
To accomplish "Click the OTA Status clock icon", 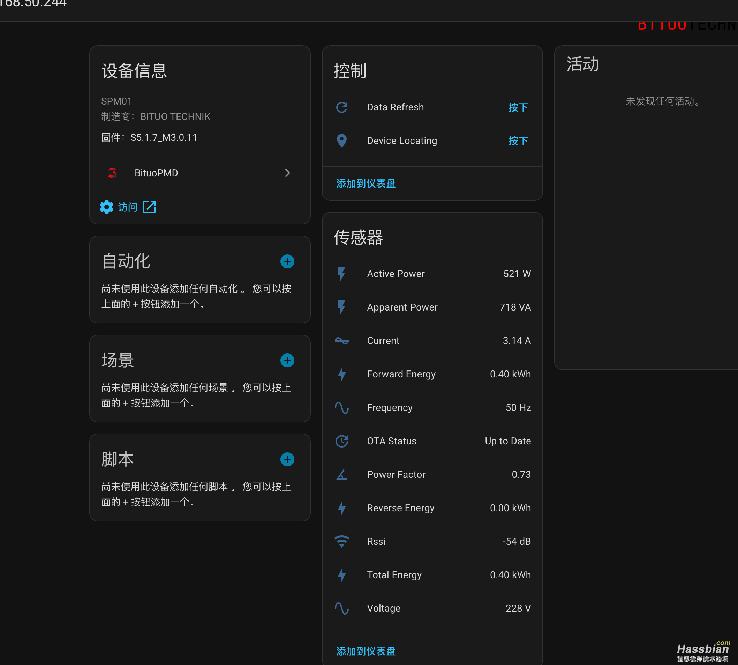I will (x=341, y=441).
